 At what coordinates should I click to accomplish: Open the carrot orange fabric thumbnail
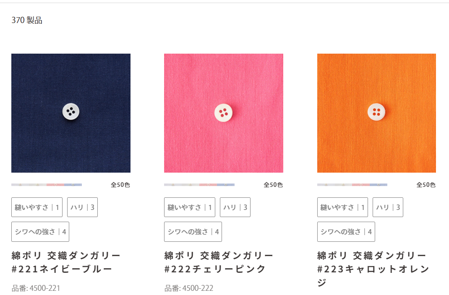[x=376, y=113]
